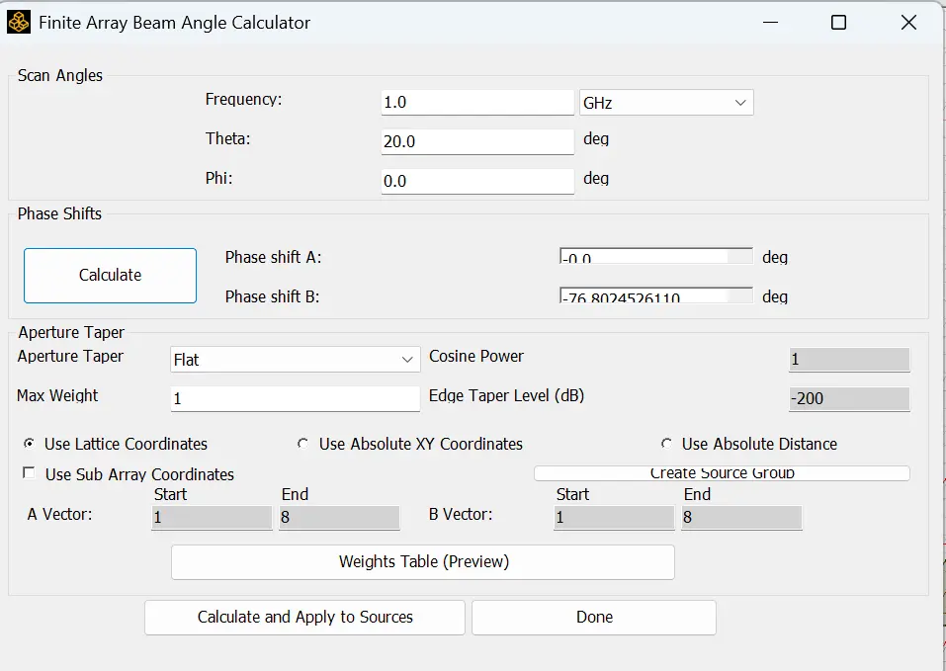Image resolution: width=946 pixels, height=671 pixels.
Task: Open the Weights Table (Preview)
Action: click(x=423, y=562)
